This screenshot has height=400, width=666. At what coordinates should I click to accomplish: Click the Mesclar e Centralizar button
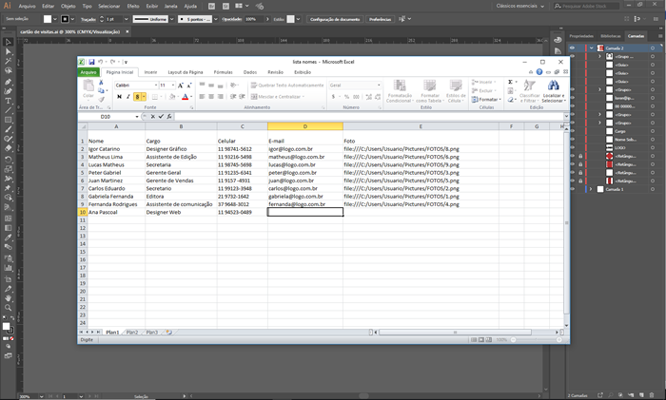(x=278, y=97)
